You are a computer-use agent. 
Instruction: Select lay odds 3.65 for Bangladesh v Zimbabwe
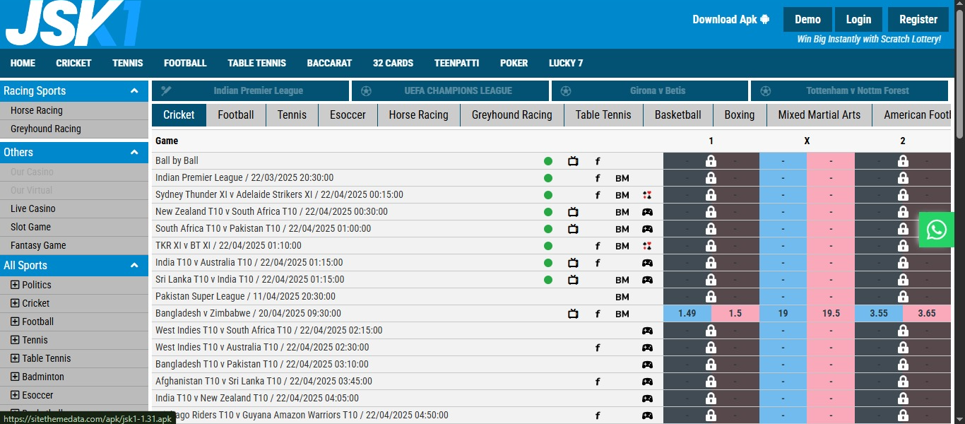click(927, 314)
